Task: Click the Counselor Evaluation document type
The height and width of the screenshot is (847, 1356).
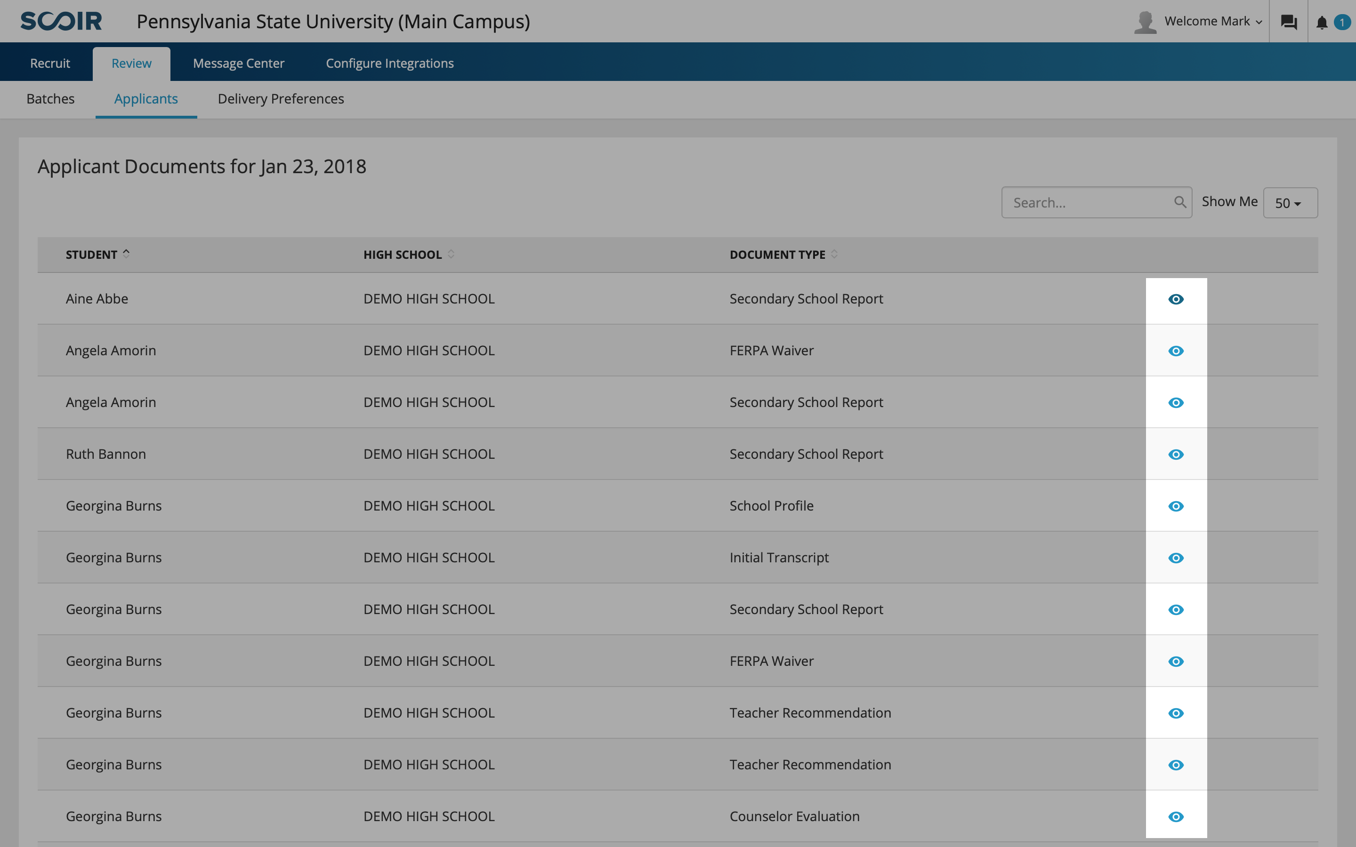Action: tap(795, 816)
